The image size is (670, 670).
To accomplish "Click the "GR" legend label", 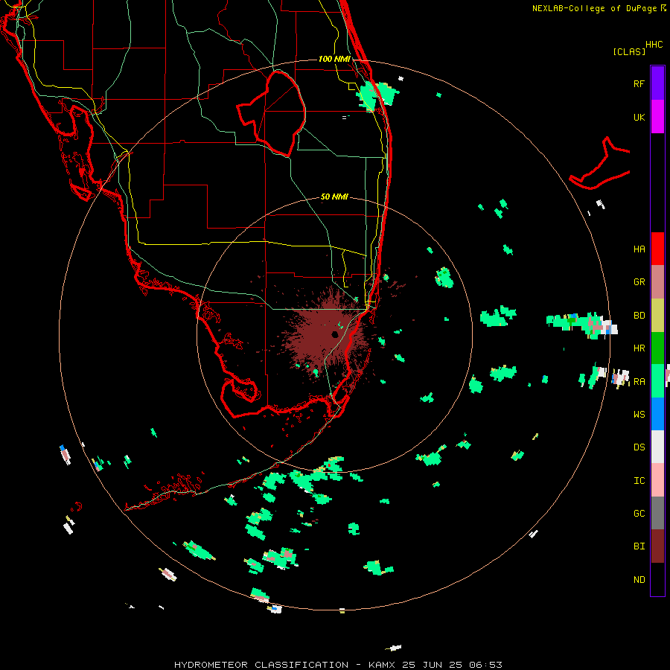I will pos(639,282).
